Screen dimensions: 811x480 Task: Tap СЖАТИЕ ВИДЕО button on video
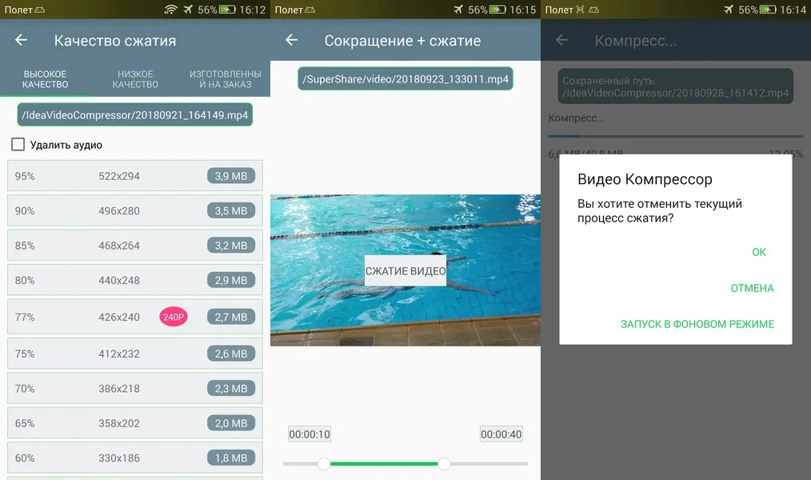(x=405, y=270)
